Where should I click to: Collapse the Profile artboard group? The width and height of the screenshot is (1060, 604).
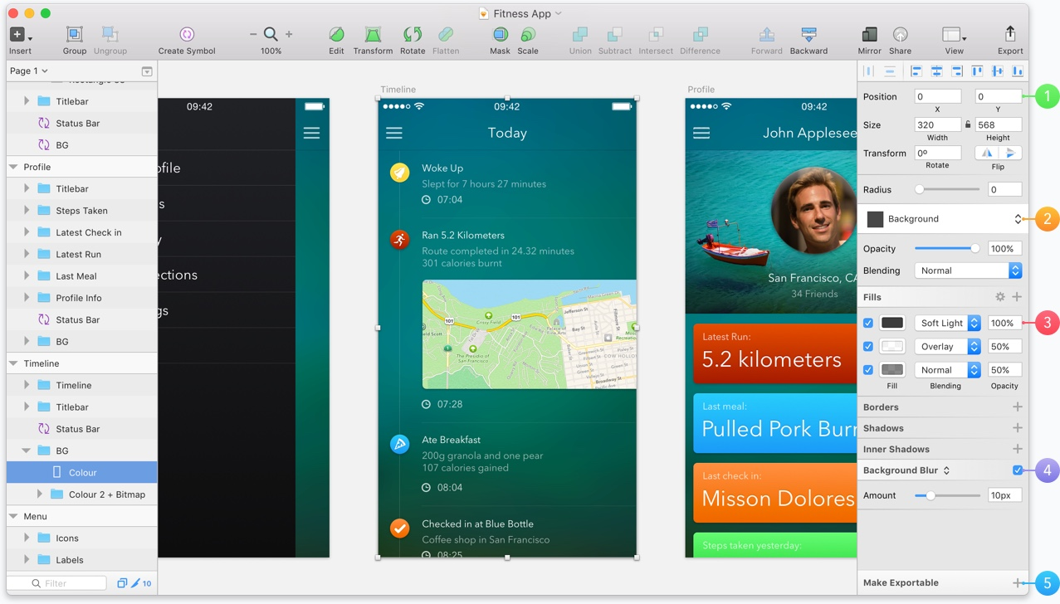coord(13,167)
